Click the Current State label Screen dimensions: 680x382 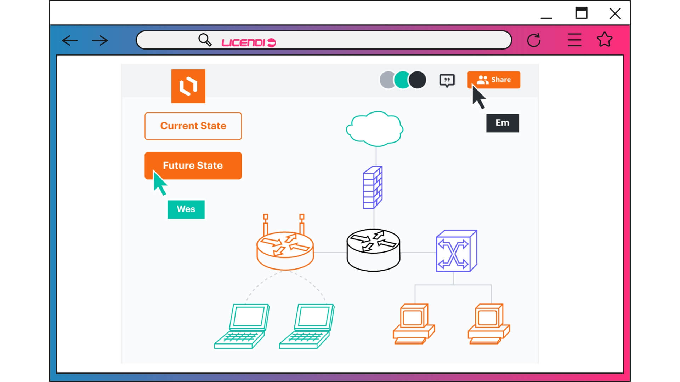[x=193, y=126]
